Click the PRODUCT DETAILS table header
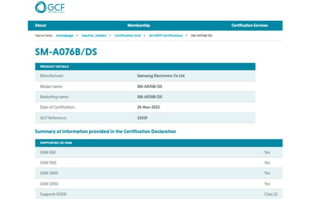The image size is (314, 199). pyautogui.click(x=145, y=66)
